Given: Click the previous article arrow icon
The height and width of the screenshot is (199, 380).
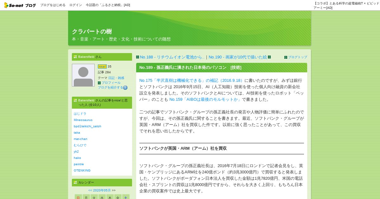Looking at the screenshot, I should point(138,57).
